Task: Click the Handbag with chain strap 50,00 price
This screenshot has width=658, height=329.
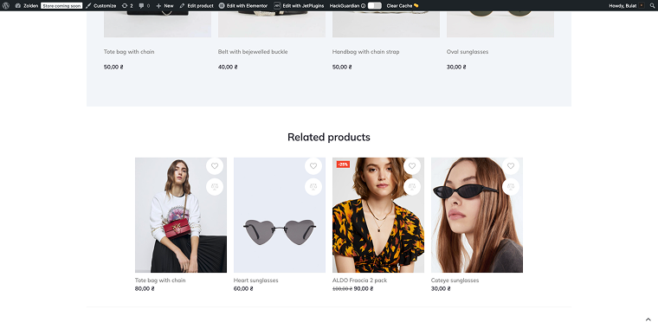Action: [x=342, y=68]
